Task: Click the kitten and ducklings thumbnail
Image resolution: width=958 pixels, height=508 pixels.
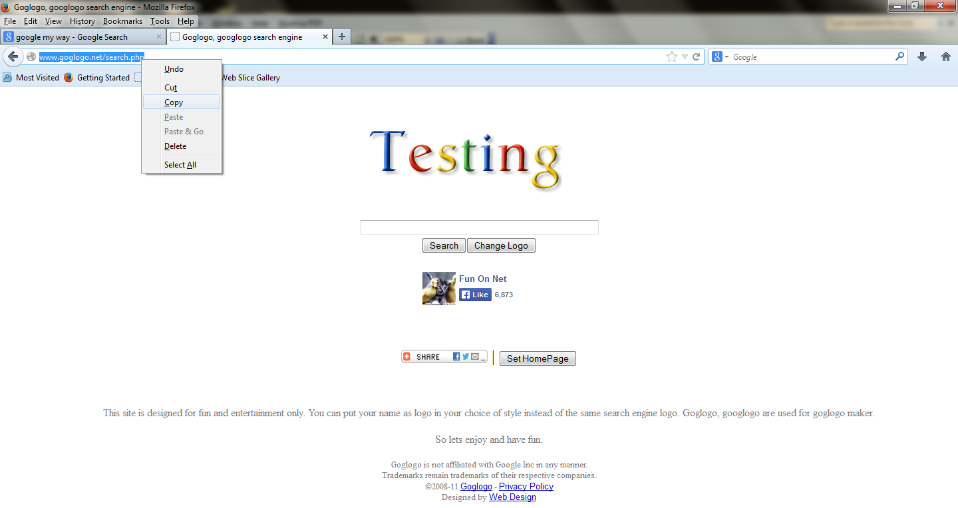Action: [x=439, y=289]
